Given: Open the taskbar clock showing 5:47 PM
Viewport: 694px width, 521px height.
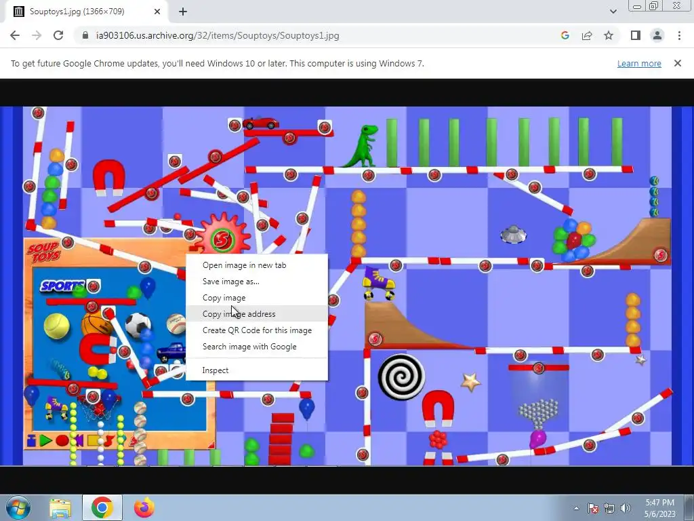Looking at the screenshot, I should (x=660, y=508).
